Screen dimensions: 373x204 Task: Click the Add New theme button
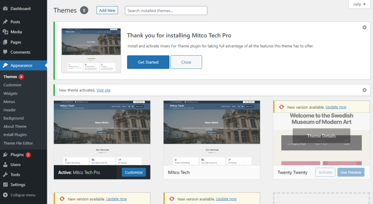tap(107, 10)
